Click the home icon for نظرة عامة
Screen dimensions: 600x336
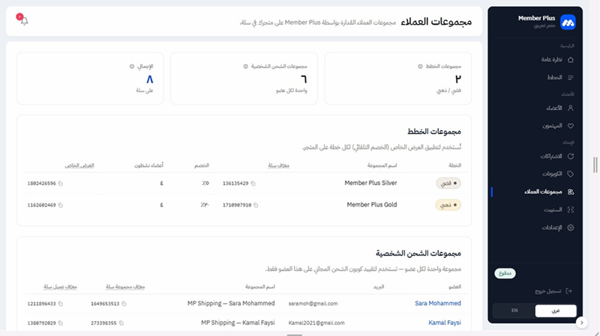(571, 60)
